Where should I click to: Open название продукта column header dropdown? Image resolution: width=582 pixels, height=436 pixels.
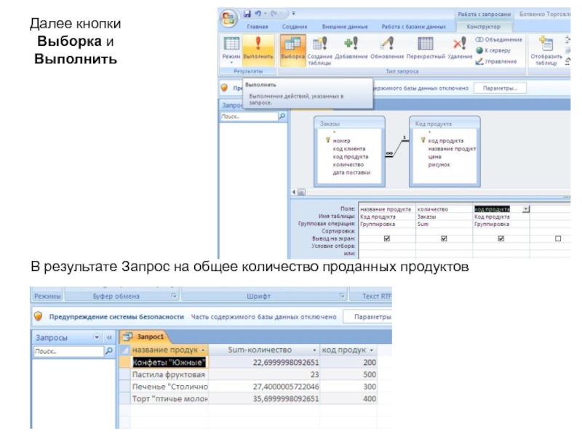(x=203, y=350)
